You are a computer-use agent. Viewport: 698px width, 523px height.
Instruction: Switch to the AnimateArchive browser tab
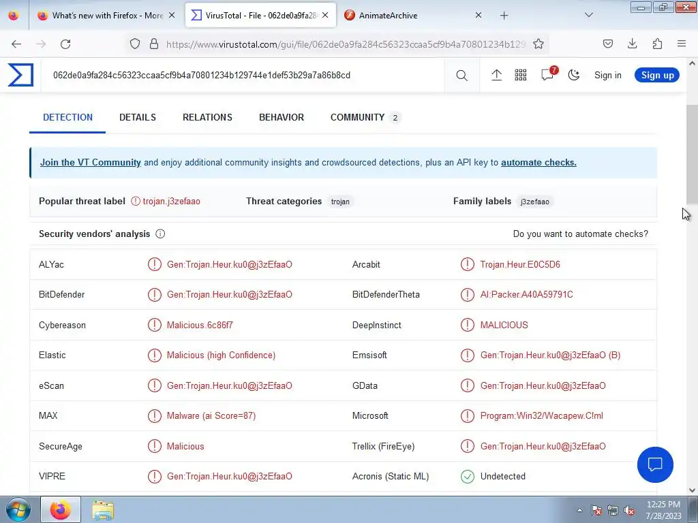[412, 16]
